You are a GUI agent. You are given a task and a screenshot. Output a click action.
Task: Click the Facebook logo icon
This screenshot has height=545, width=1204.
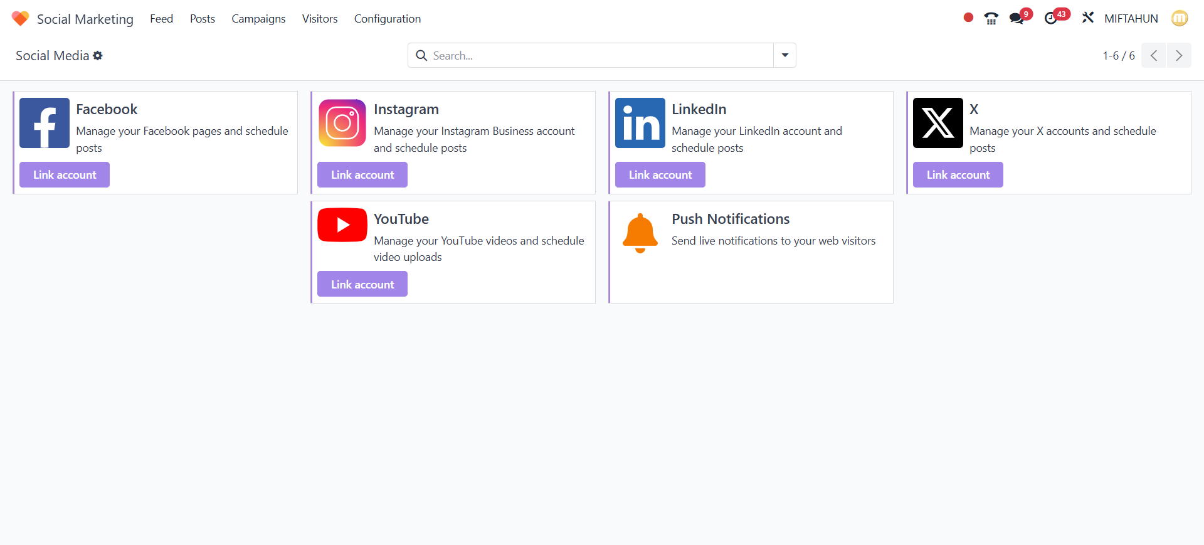pyautogui.click(x=45, y=123)
